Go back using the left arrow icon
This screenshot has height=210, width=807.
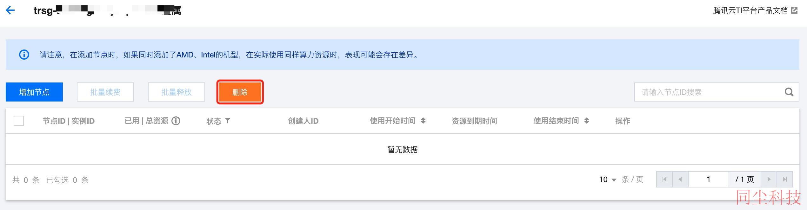tap(10, 10)
